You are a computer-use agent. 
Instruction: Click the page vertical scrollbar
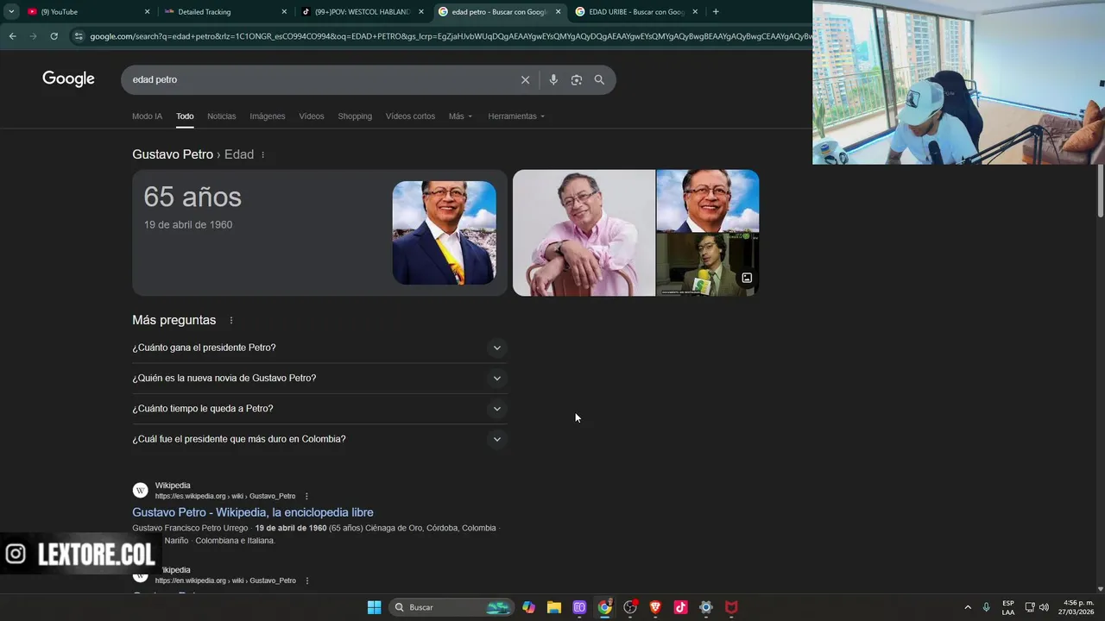[x=1100, y=190]
